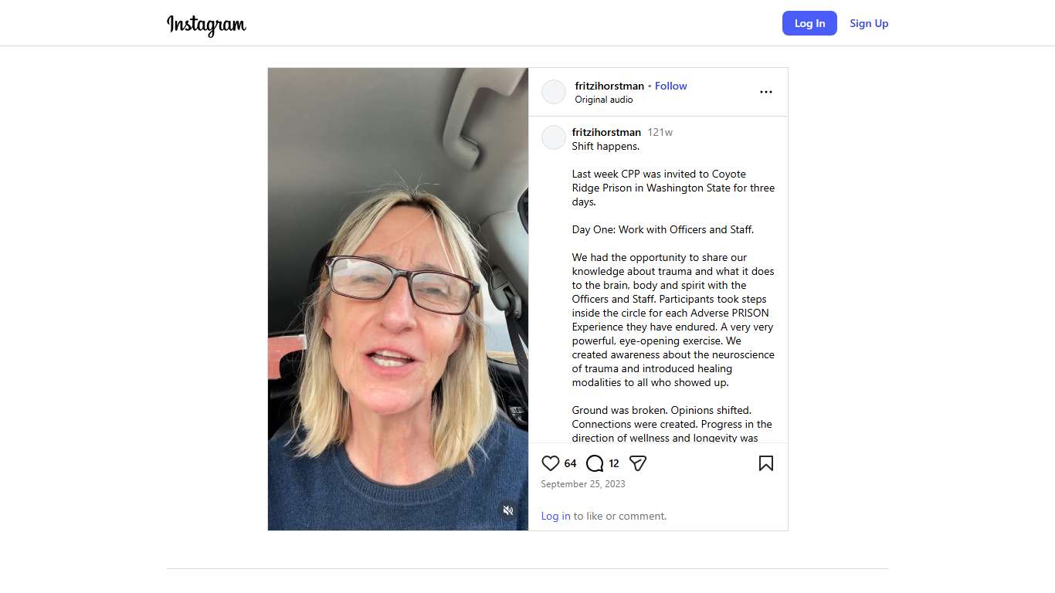Viewport: 1055px width, 593px height.
Task: Click the video to play or pause
Action: click(399, 299)
